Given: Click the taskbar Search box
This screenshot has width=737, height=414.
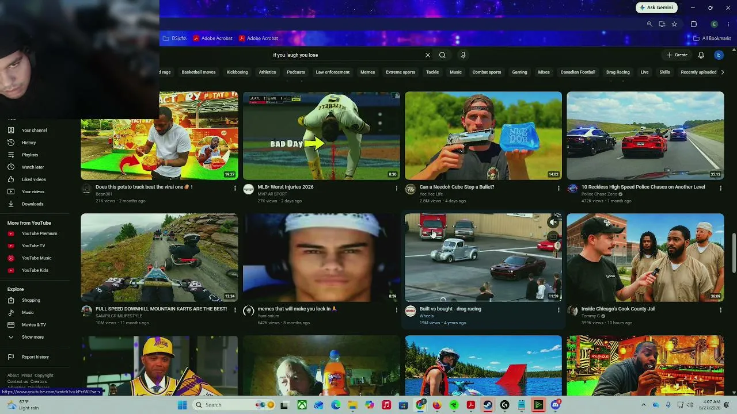Looking at the screenshot, I should point(235,405).
